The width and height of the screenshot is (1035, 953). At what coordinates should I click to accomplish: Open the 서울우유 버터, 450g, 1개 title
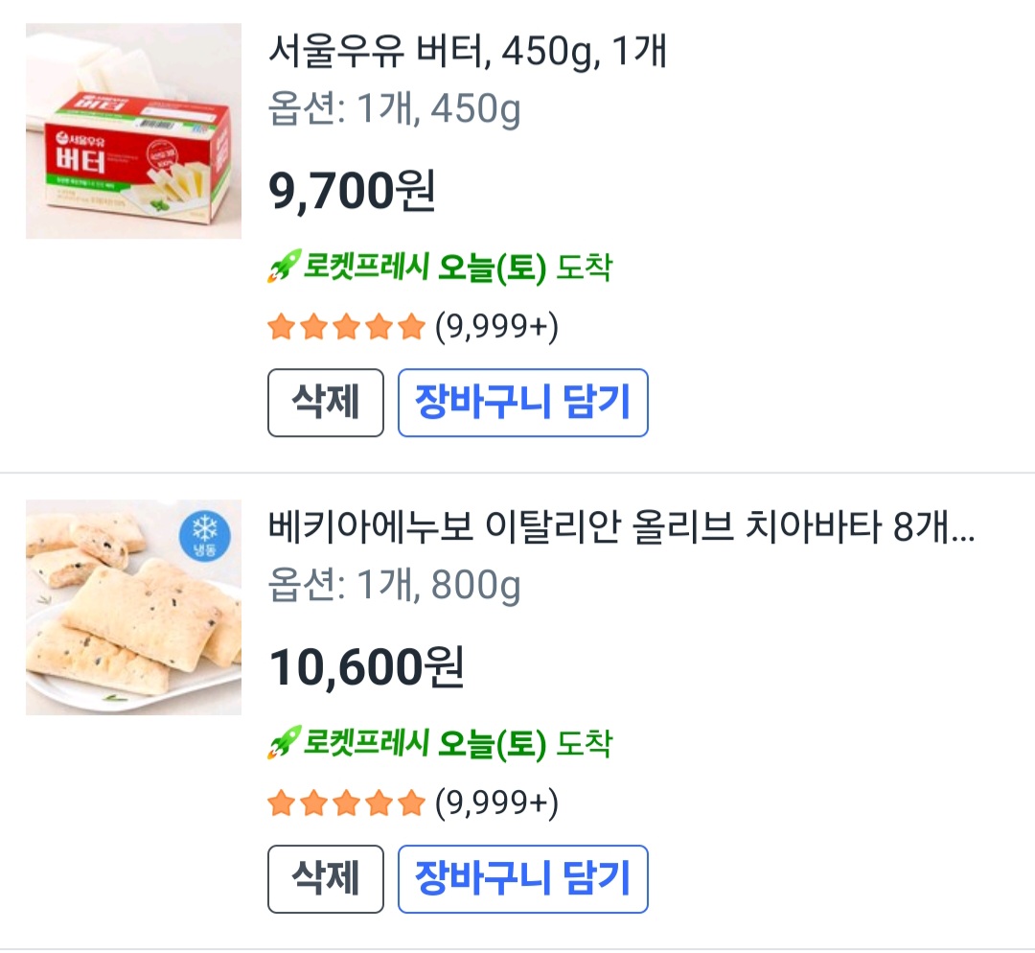[467, 53]
